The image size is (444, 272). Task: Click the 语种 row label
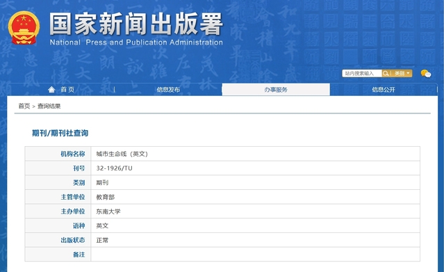pyautogui.click(x=79, y=226)
